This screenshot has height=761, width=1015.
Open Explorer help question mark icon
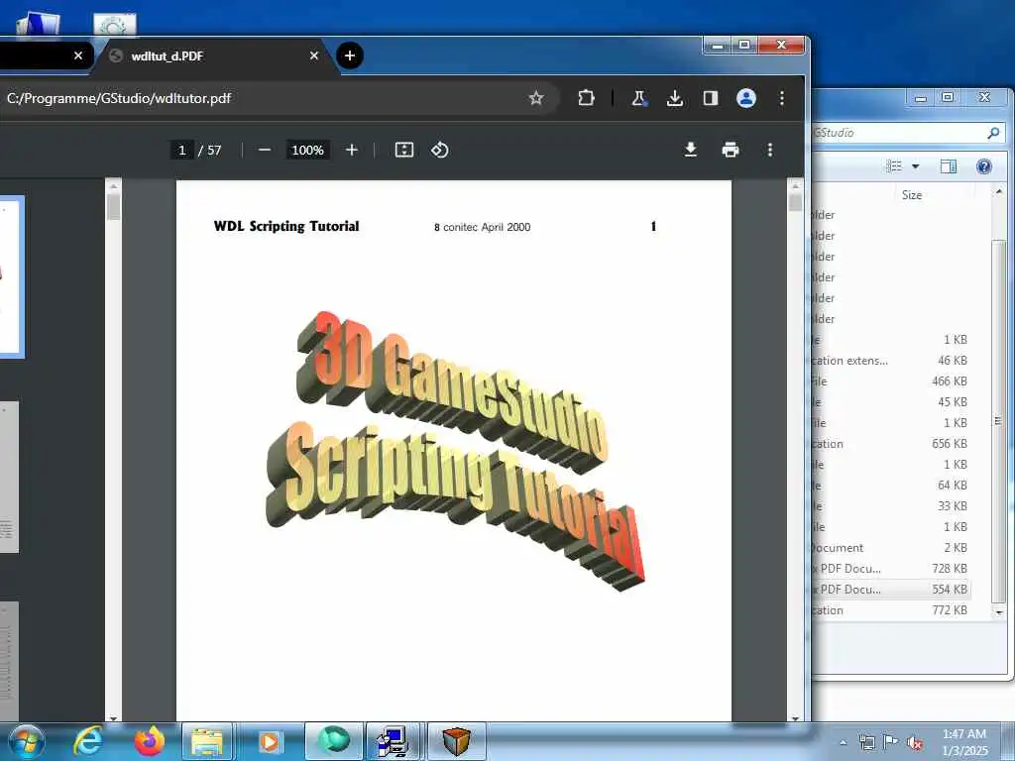pyautogui.click(x=984, y=166)
